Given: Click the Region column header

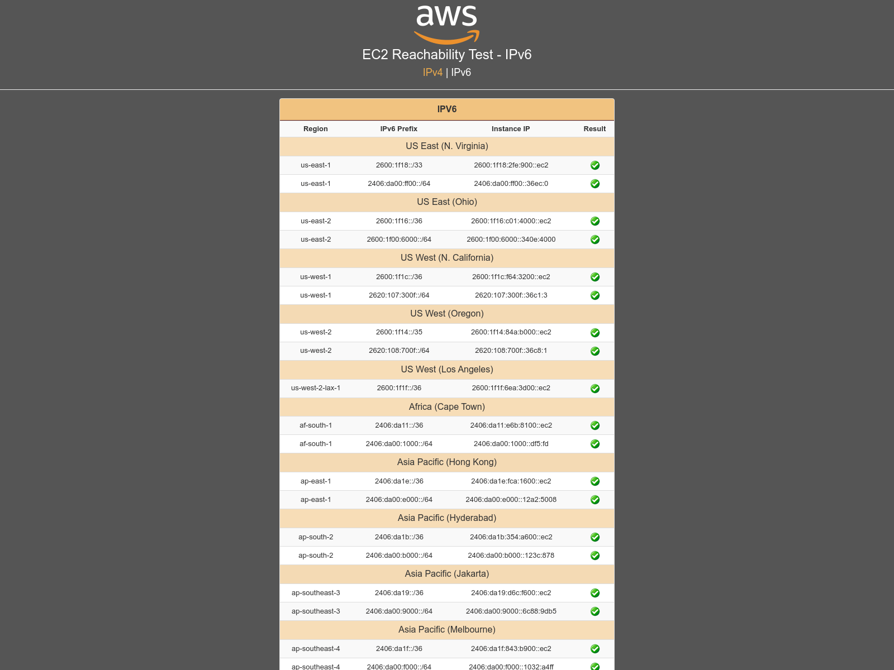Looking at the screenshot, I should tap(316, 128).
